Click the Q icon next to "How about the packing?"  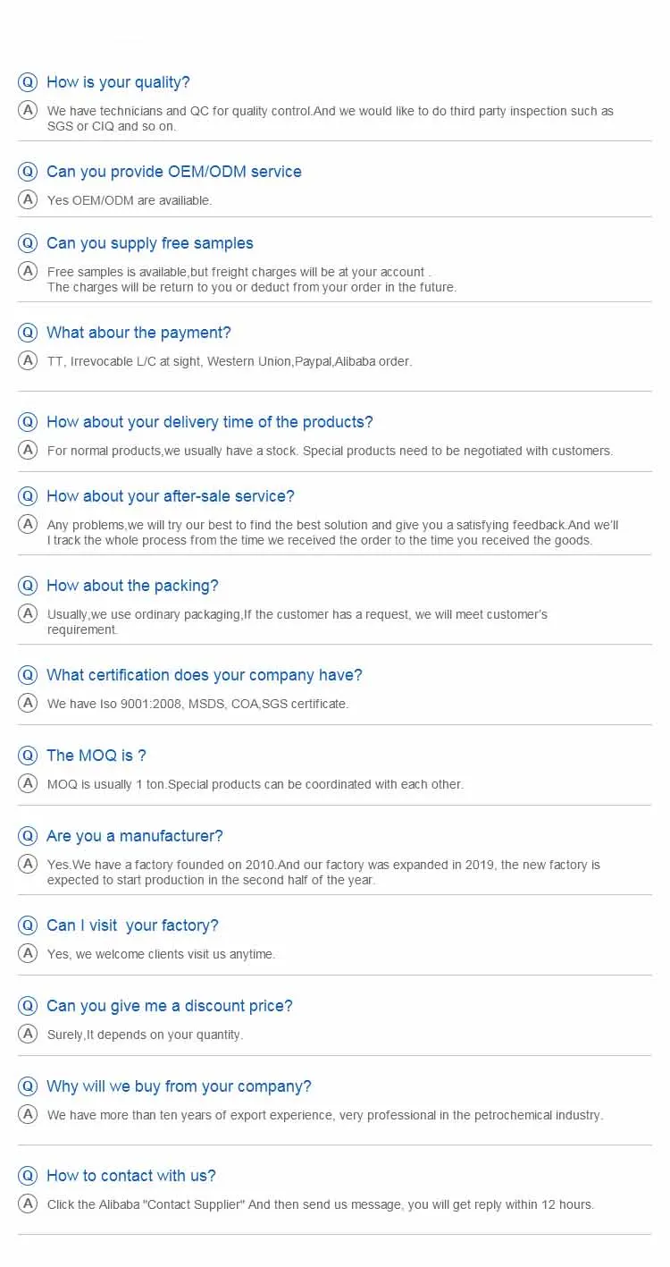[29, 586]
